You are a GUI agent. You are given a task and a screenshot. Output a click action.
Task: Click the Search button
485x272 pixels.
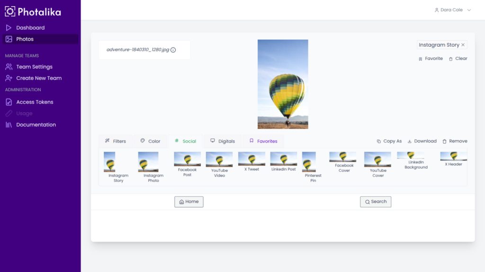[375, 202]
